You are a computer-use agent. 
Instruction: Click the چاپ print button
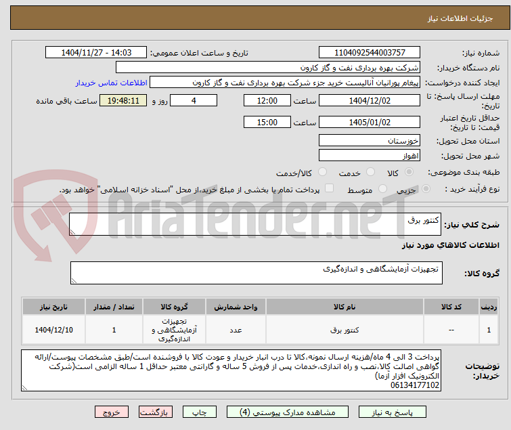(199, 412)
